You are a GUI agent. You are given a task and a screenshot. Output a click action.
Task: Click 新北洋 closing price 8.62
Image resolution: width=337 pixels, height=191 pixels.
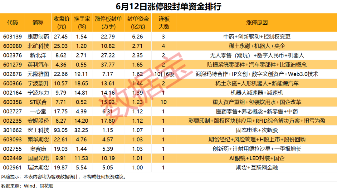61,55
